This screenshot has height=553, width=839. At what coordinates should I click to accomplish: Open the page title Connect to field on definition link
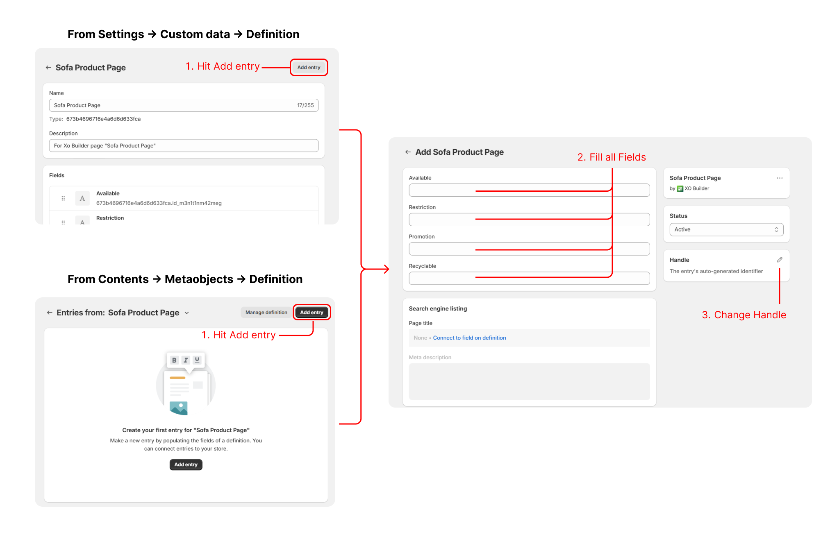point(470,338)
